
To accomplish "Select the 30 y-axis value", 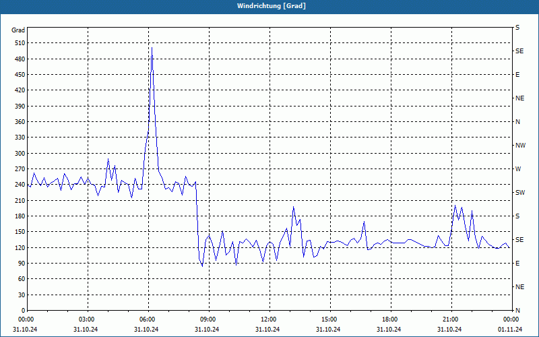I will (22, 295).
